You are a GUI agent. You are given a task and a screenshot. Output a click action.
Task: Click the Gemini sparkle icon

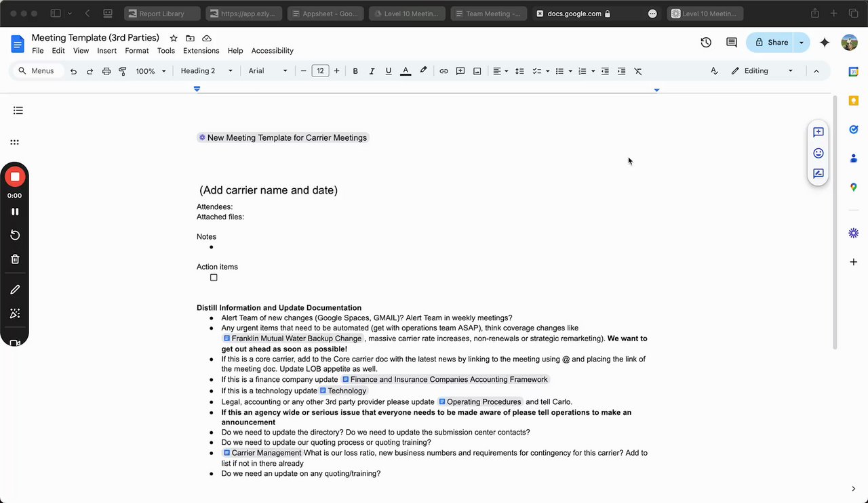(x=825, y=42)
